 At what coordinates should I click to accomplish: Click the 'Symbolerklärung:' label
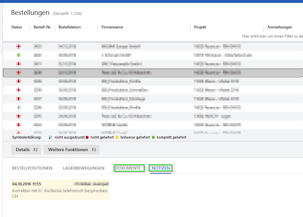click(27, 137)
